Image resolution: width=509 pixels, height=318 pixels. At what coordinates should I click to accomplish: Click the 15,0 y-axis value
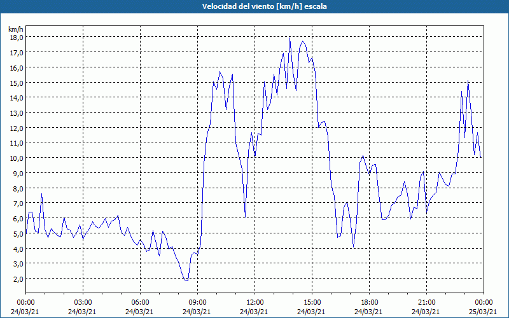coord(17,83)
